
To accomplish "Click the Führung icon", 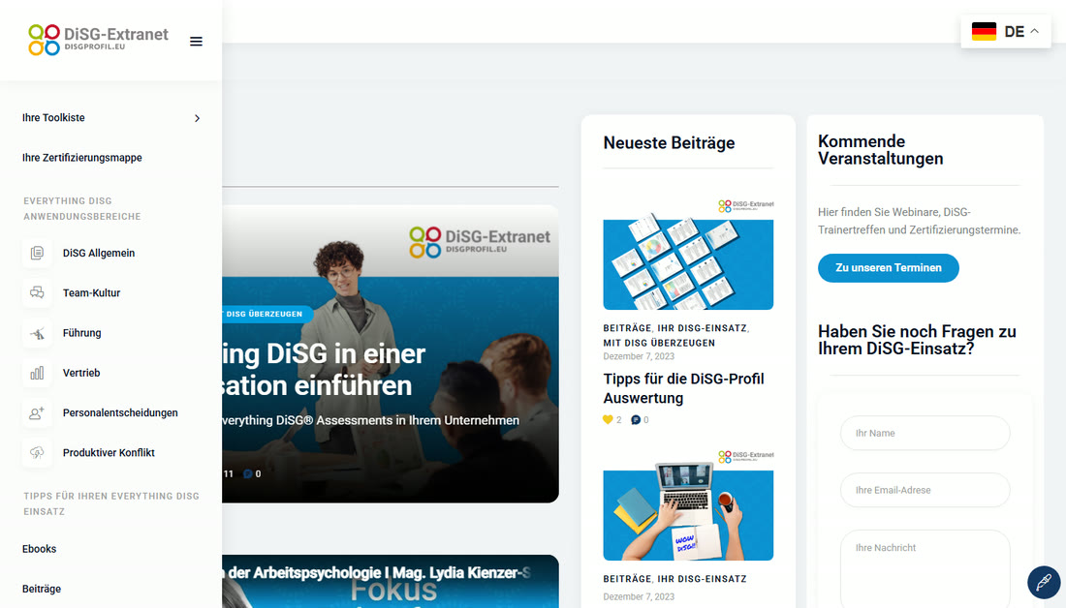I will pyautogui.click(x=37, y=333).
